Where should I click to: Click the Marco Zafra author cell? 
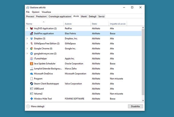click(70, 69)
